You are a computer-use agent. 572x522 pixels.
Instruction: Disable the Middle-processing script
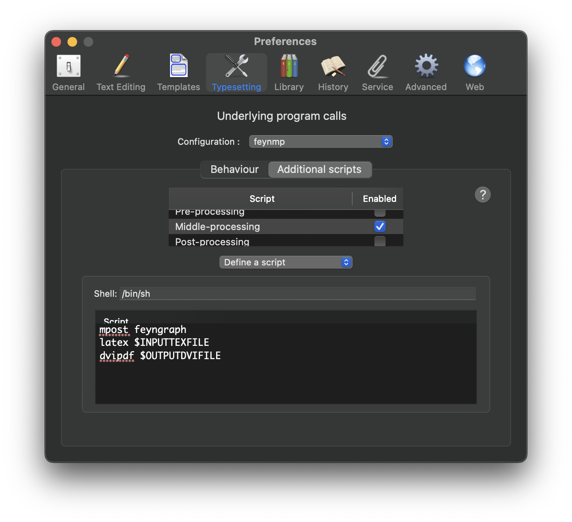point(380,226)
